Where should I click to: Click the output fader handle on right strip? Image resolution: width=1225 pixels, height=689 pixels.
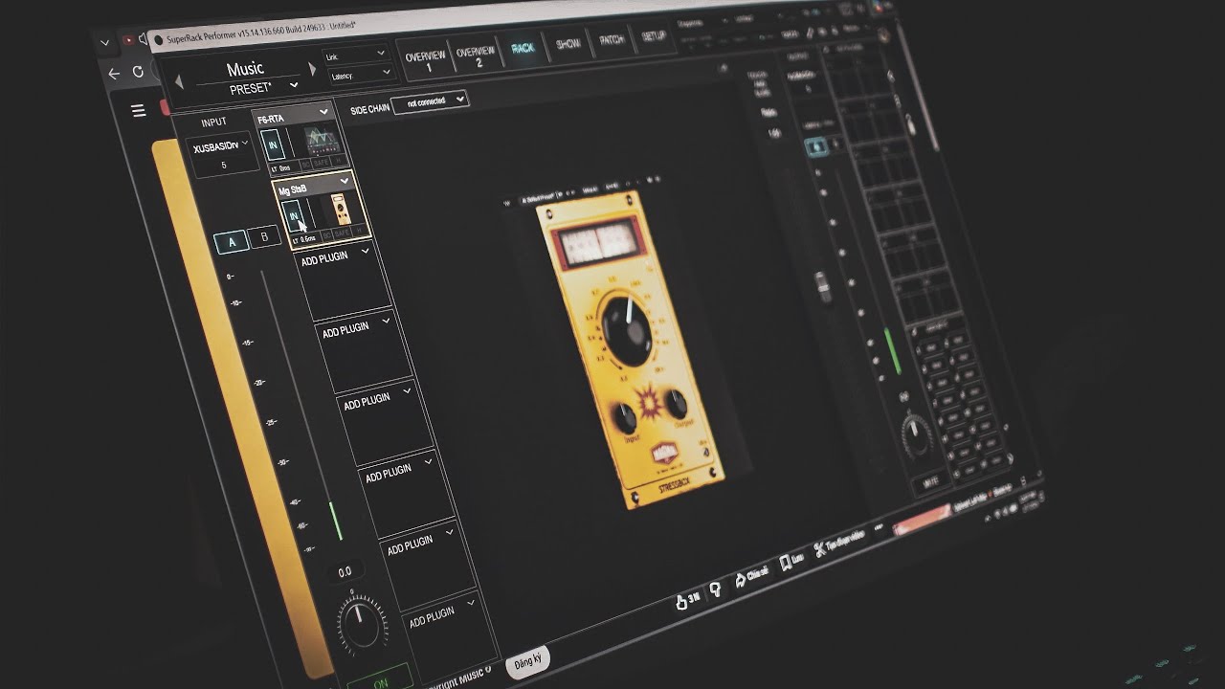pyautogui.click(x=822, y=288)
